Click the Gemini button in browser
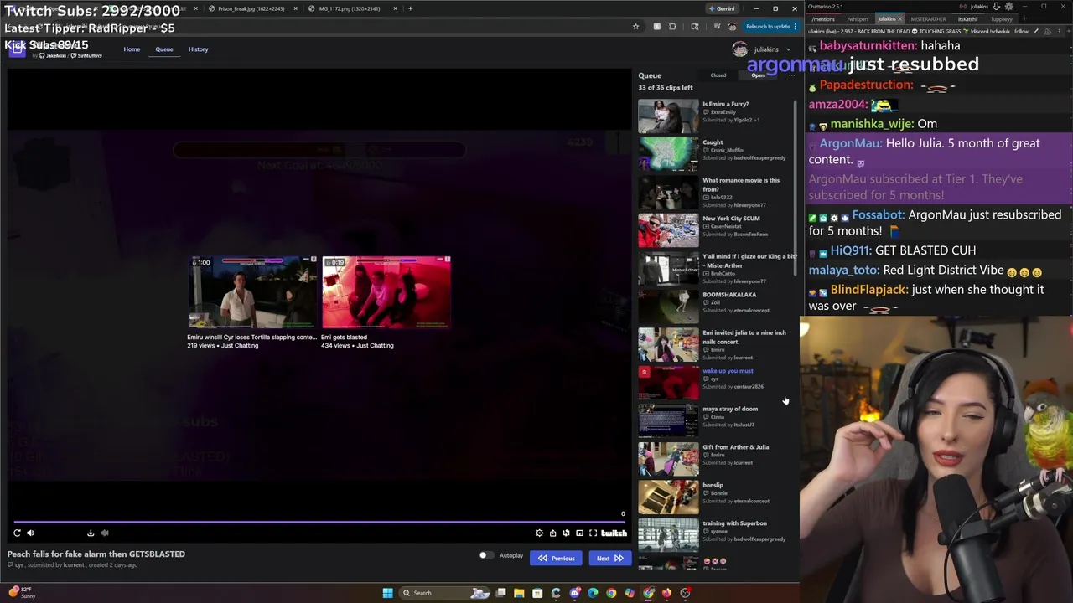The image size is (1073, 603). pyautogui.click(x=722, y=8)
